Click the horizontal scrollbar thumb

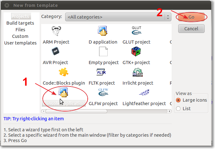pyautogui.click(x=76, y=111)
